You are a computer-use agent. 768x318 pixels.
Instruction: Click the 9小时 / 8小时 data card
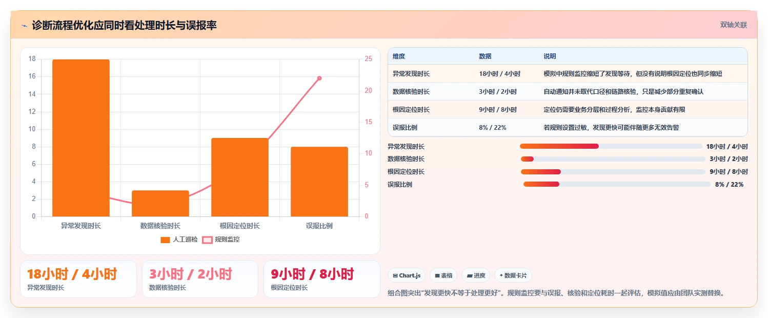[321, 279]
